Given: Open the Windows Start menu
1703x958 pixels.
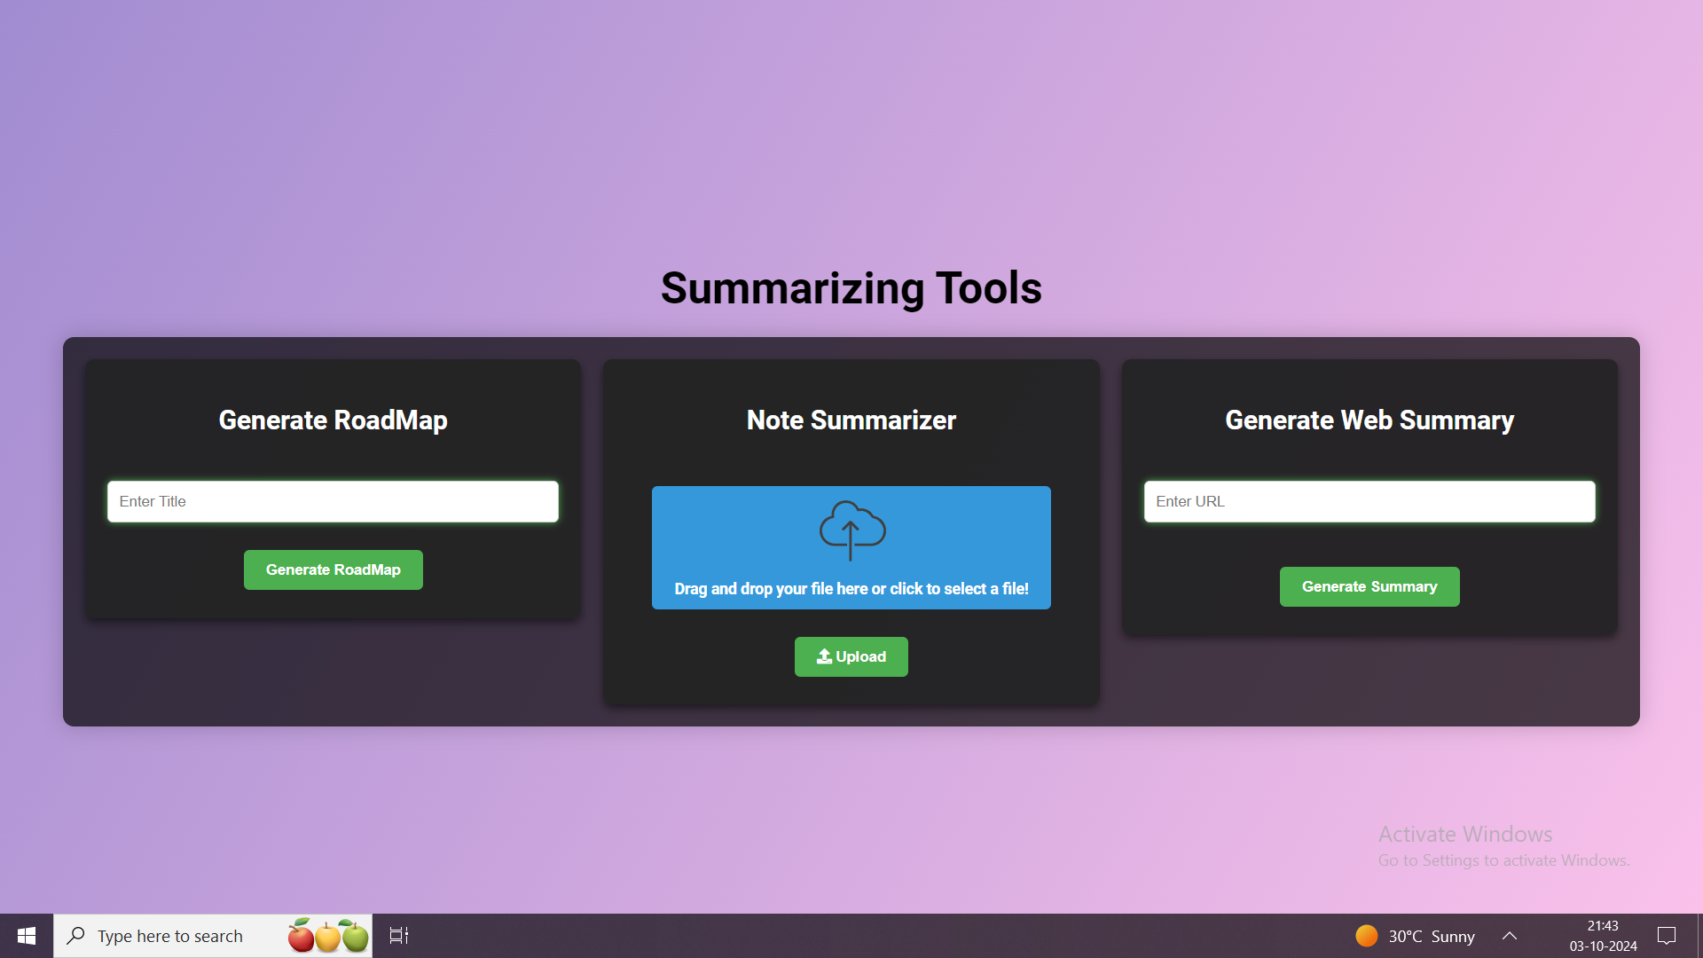Looking at the screenshot, I should (x=27, y=936).
